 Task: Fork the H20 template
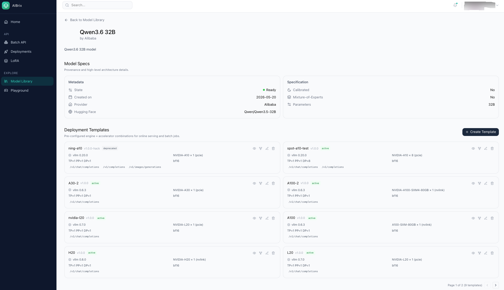(x=261, y=253)
